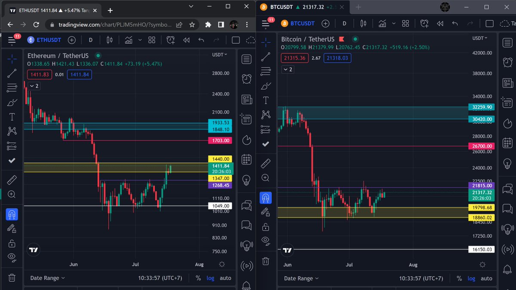Viewport: 516px width, 290px height.
Task: Click the ETHUSDT symbol search button
Action: [44, 40]
